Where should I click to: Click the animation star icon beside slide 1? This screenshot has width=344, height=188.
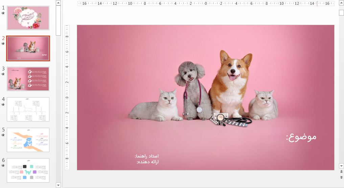click(3, 13)
